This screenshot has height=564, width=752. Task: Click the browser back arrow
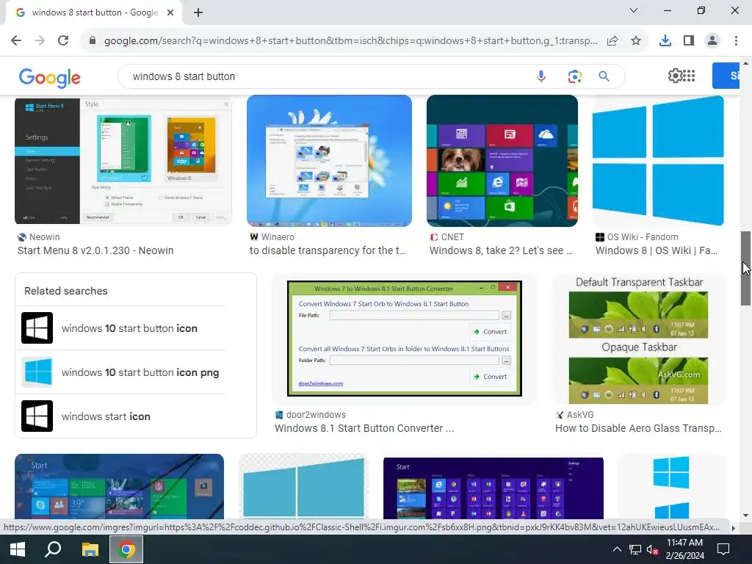16,41
